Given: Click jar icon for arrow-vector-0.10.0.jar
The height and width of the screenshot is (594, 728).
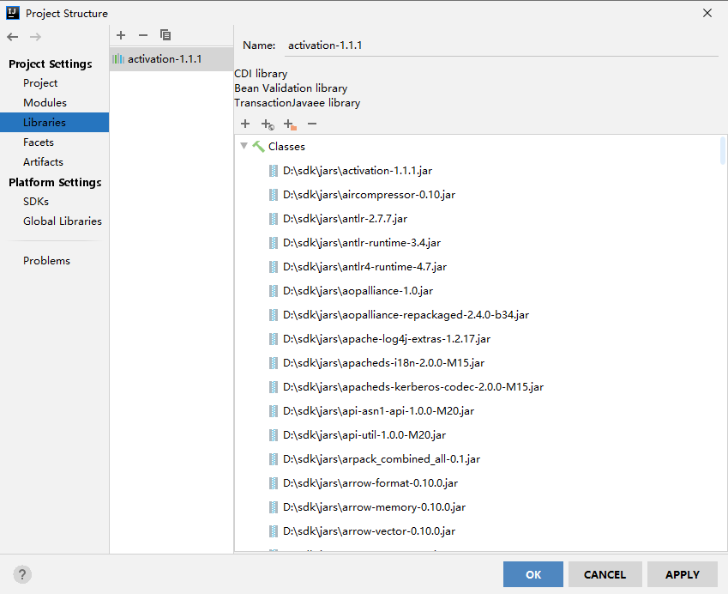Looking at the screenshot, I should [274, 531].
